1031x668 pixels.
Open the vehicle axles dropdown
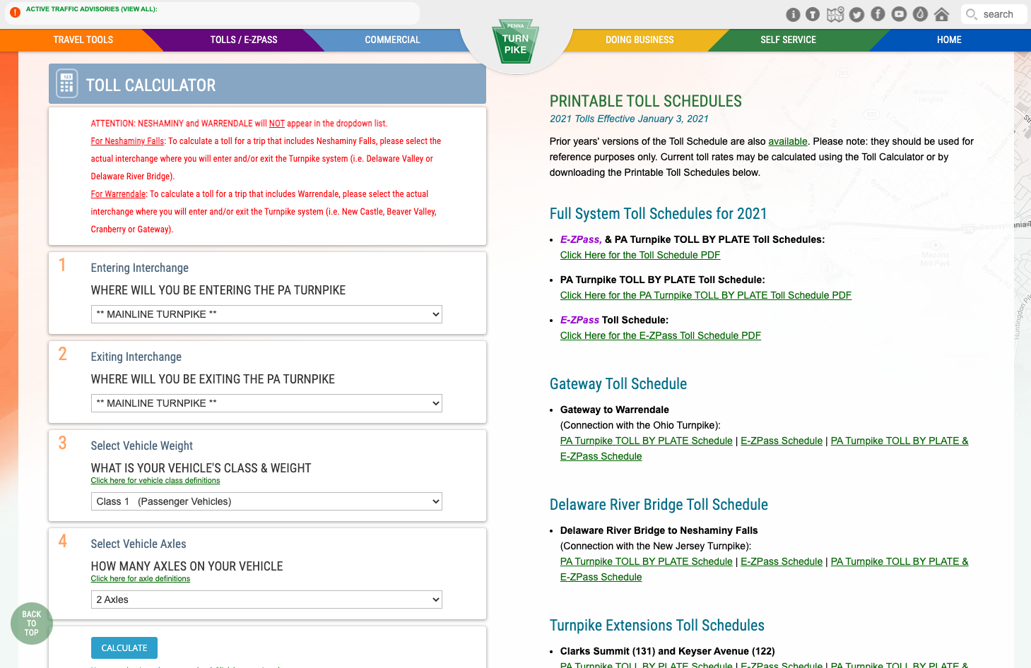coord(266,600)
